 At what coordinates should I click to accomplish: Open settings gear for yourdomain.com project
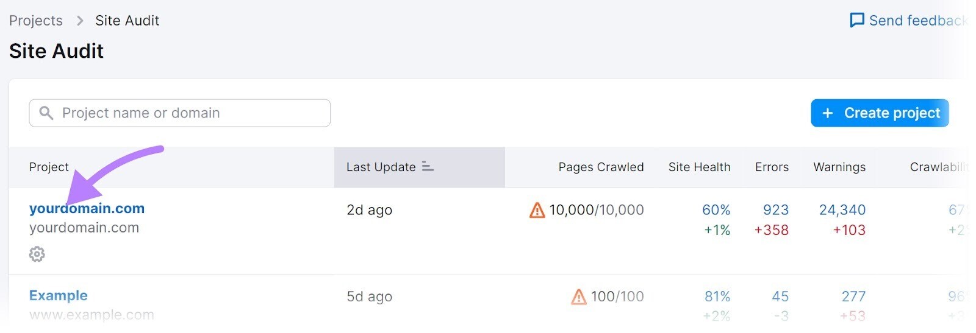pos(37,254)
